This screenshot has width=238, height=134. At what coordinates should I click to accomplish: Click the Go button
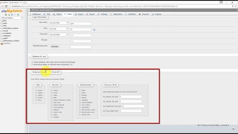coord(233,129)
